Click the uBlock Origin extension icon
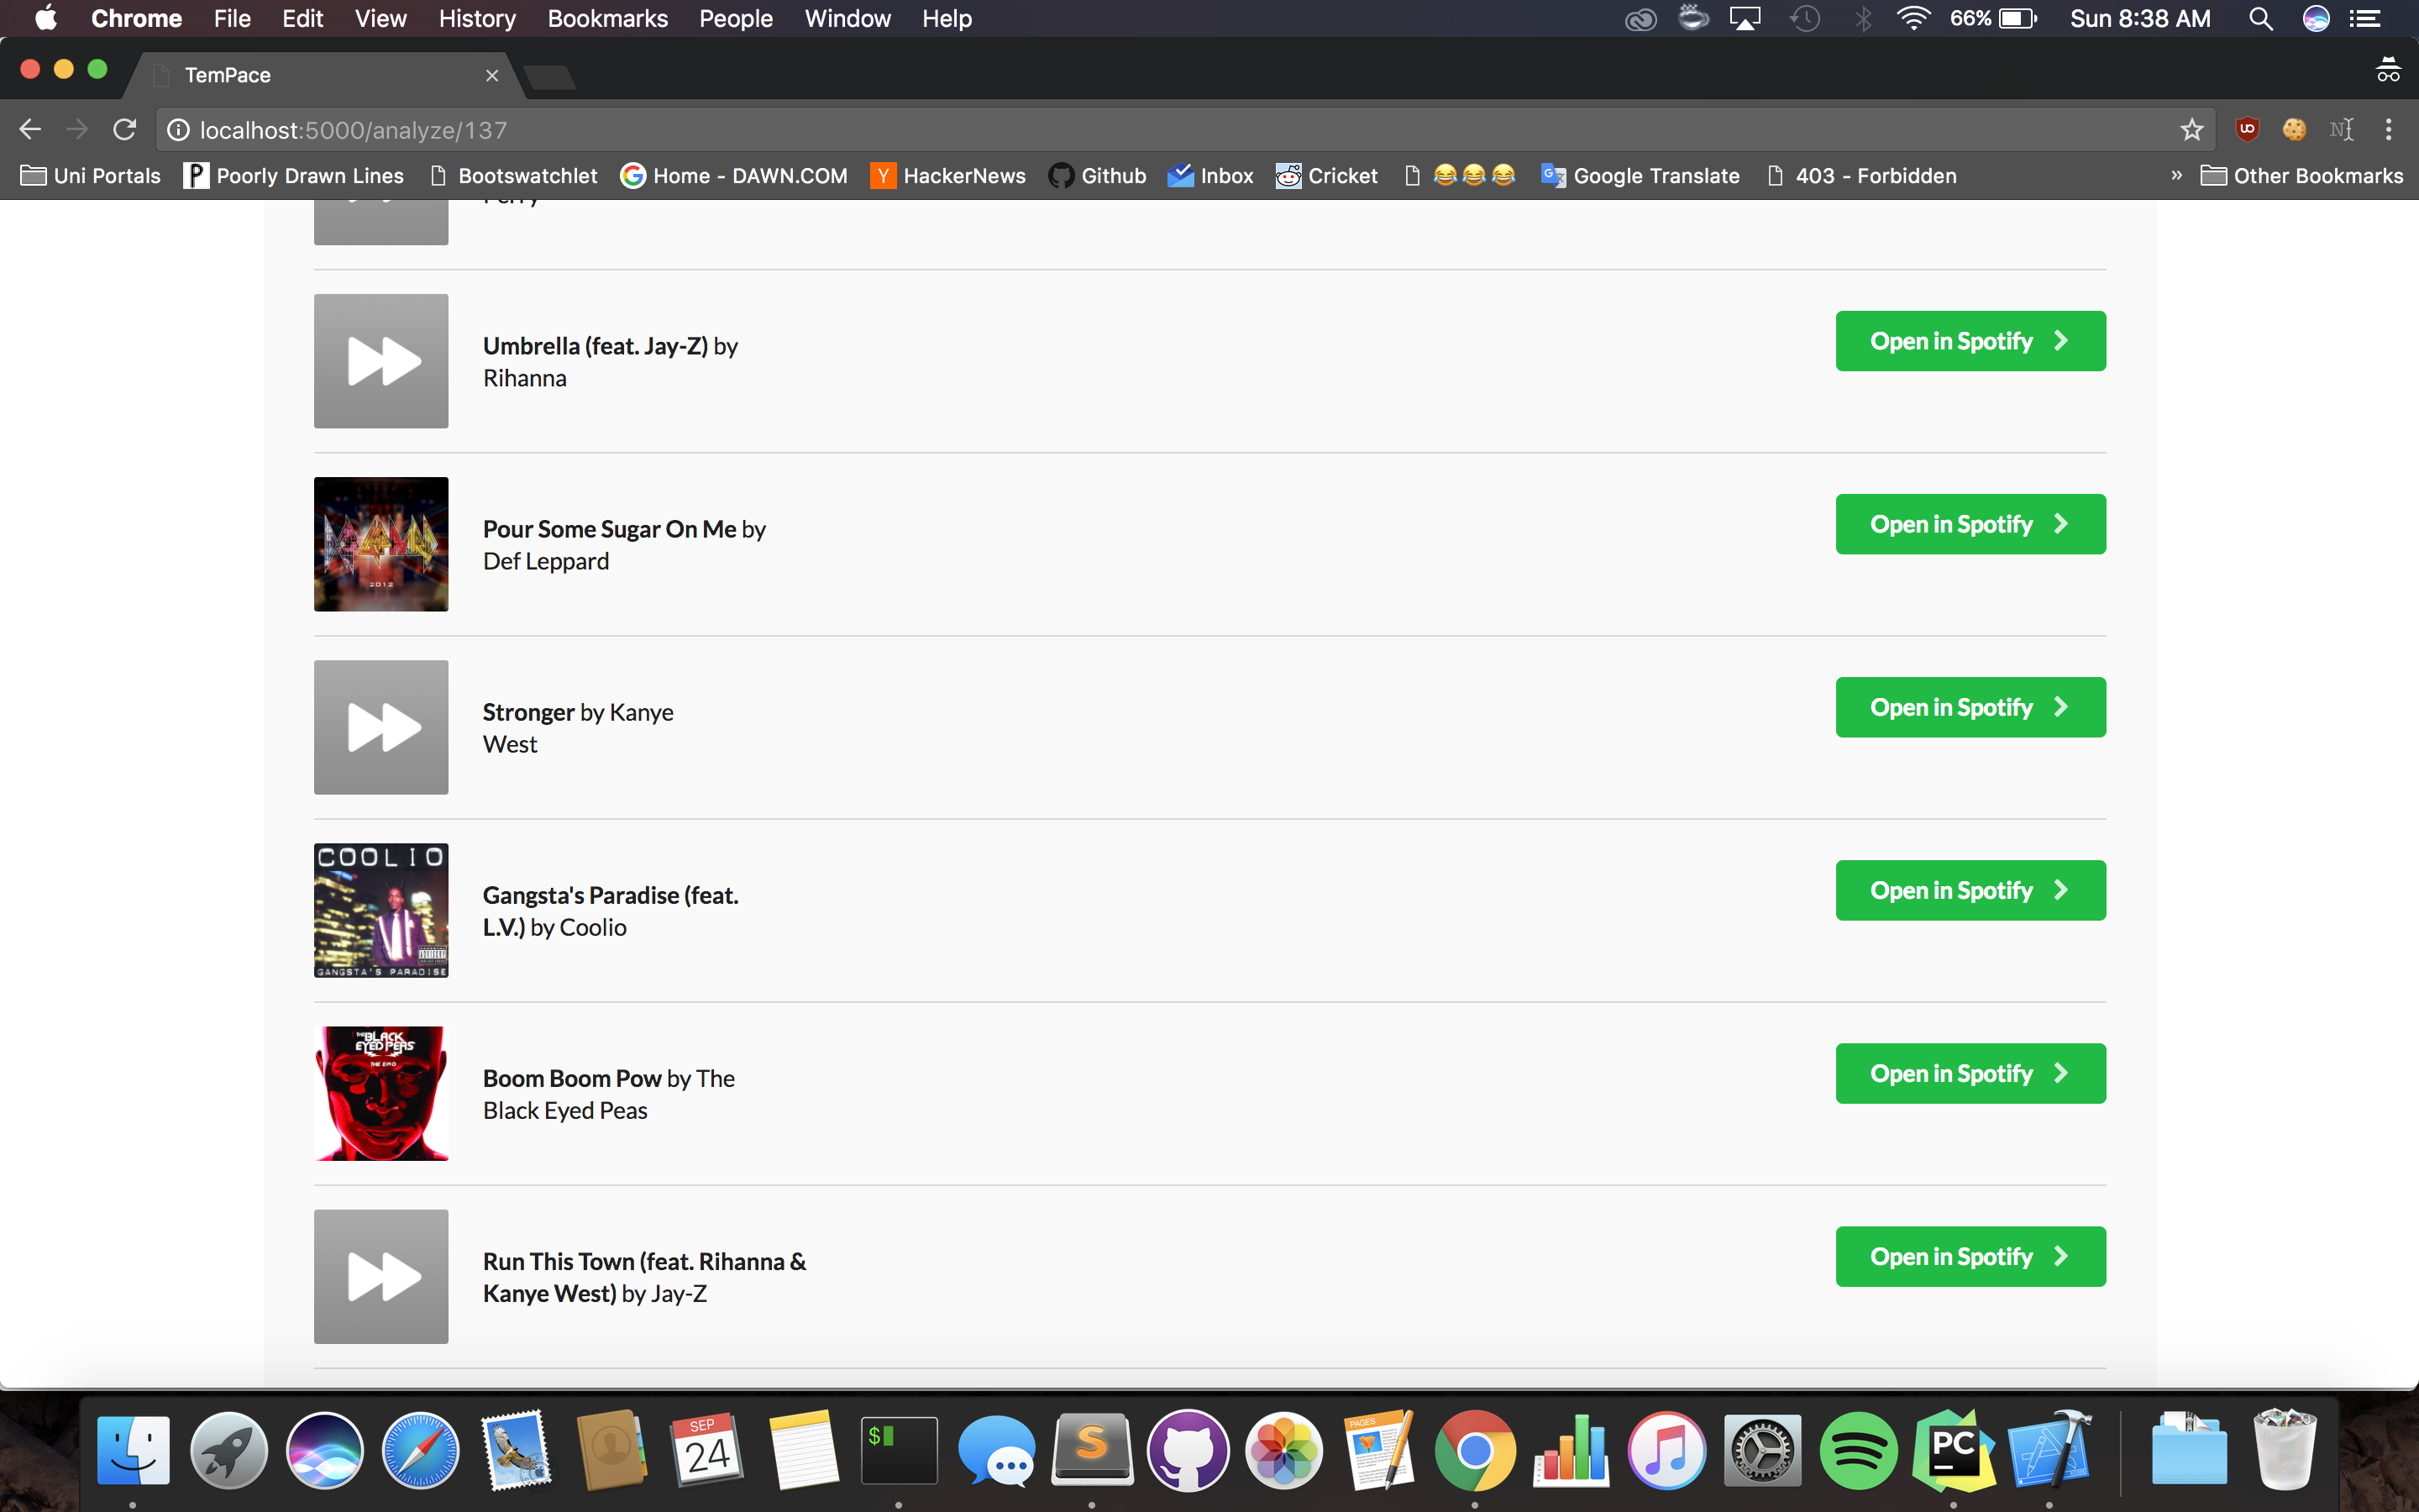The width and height of the screenshot is (2419, 1512). click(2247, 129)
